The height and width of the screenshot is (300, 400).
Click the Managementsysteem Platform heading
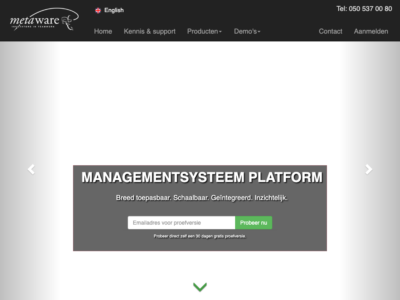click(202, 177)
